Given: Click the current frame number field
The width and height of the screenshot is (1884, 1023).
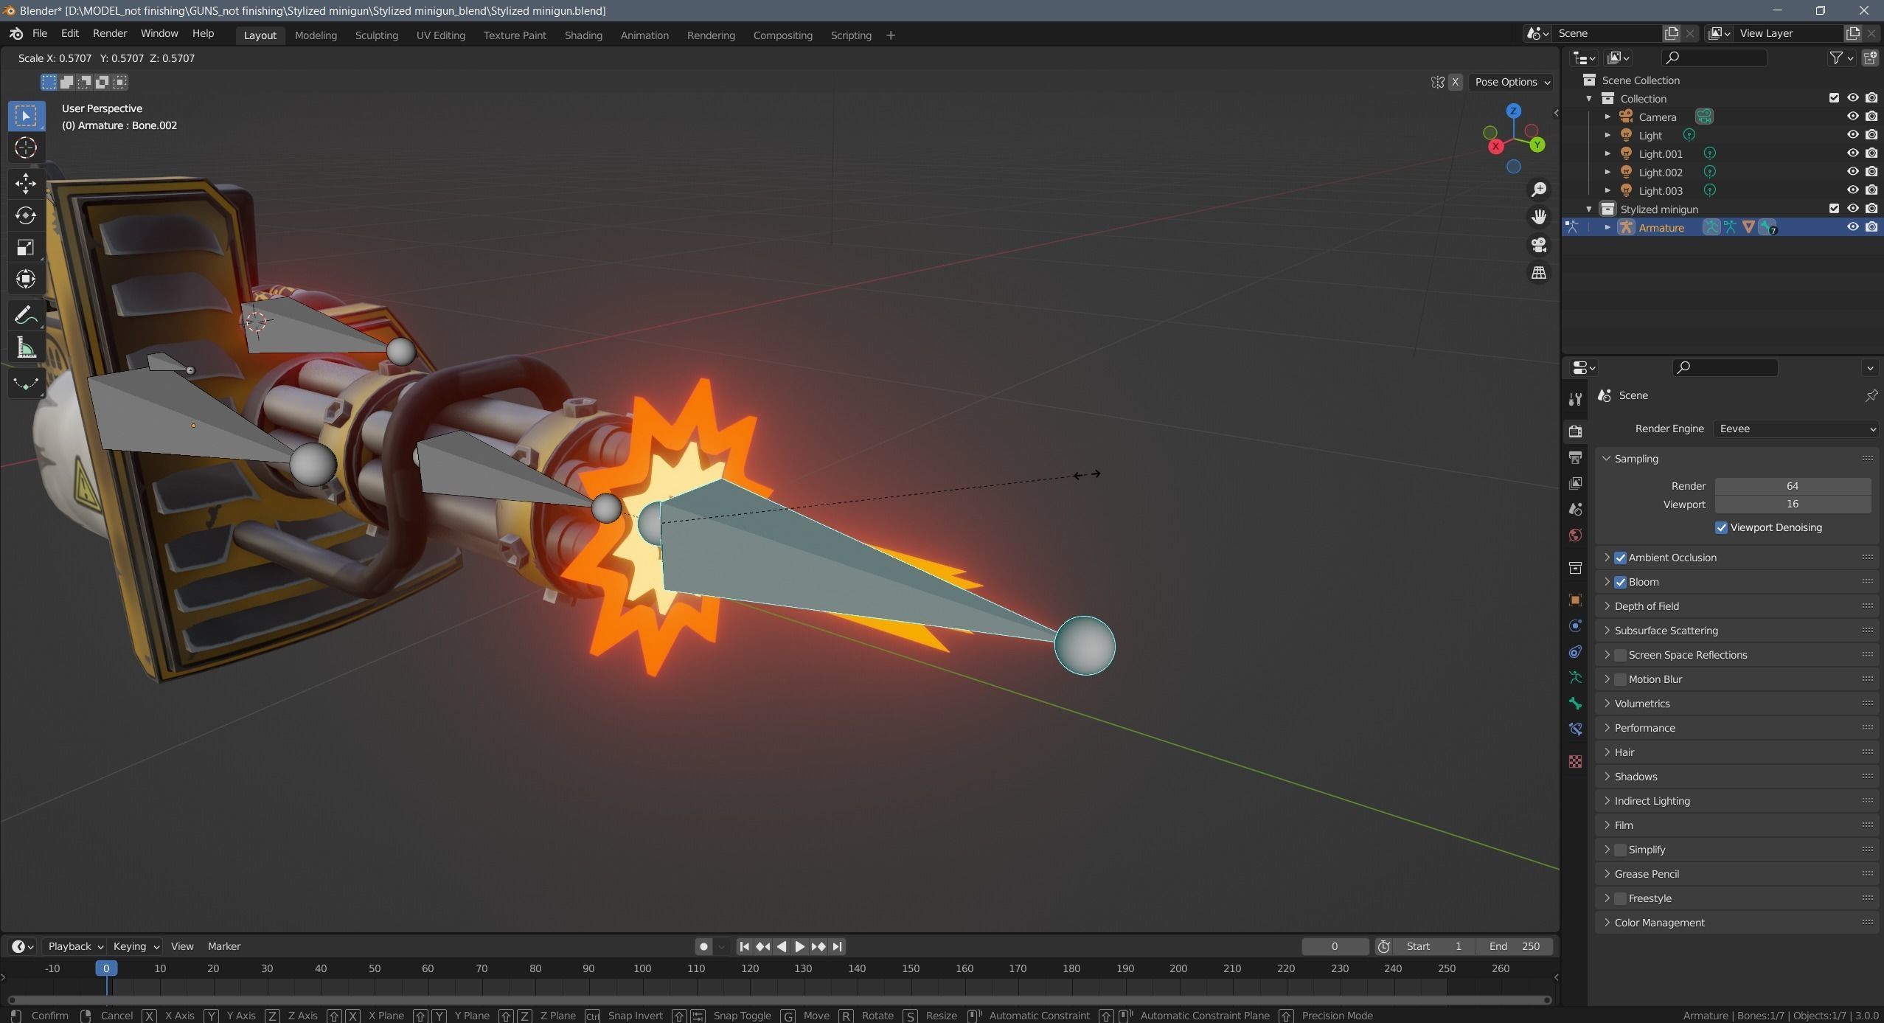Looking at the screenshot, I should 1335,946.
